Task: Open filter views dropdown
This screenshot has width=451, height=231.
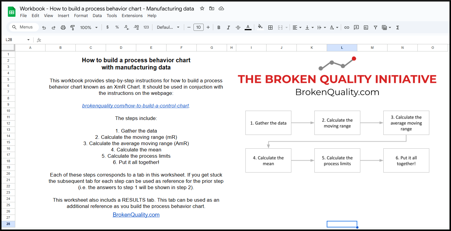Action: (387, 28)
